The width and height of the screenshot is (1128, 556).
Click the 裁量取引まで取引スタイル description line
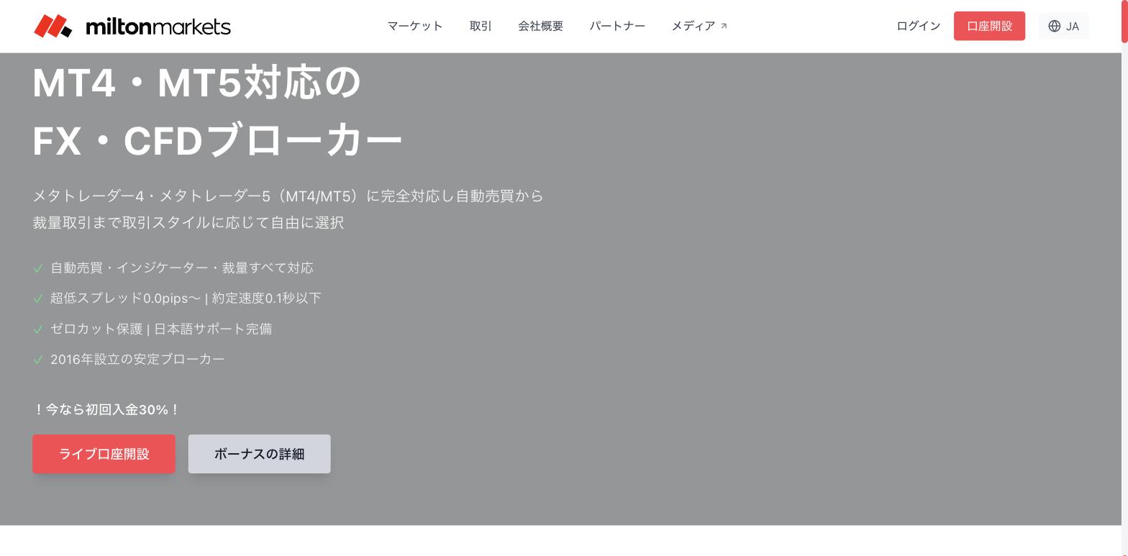pos(188,222)
